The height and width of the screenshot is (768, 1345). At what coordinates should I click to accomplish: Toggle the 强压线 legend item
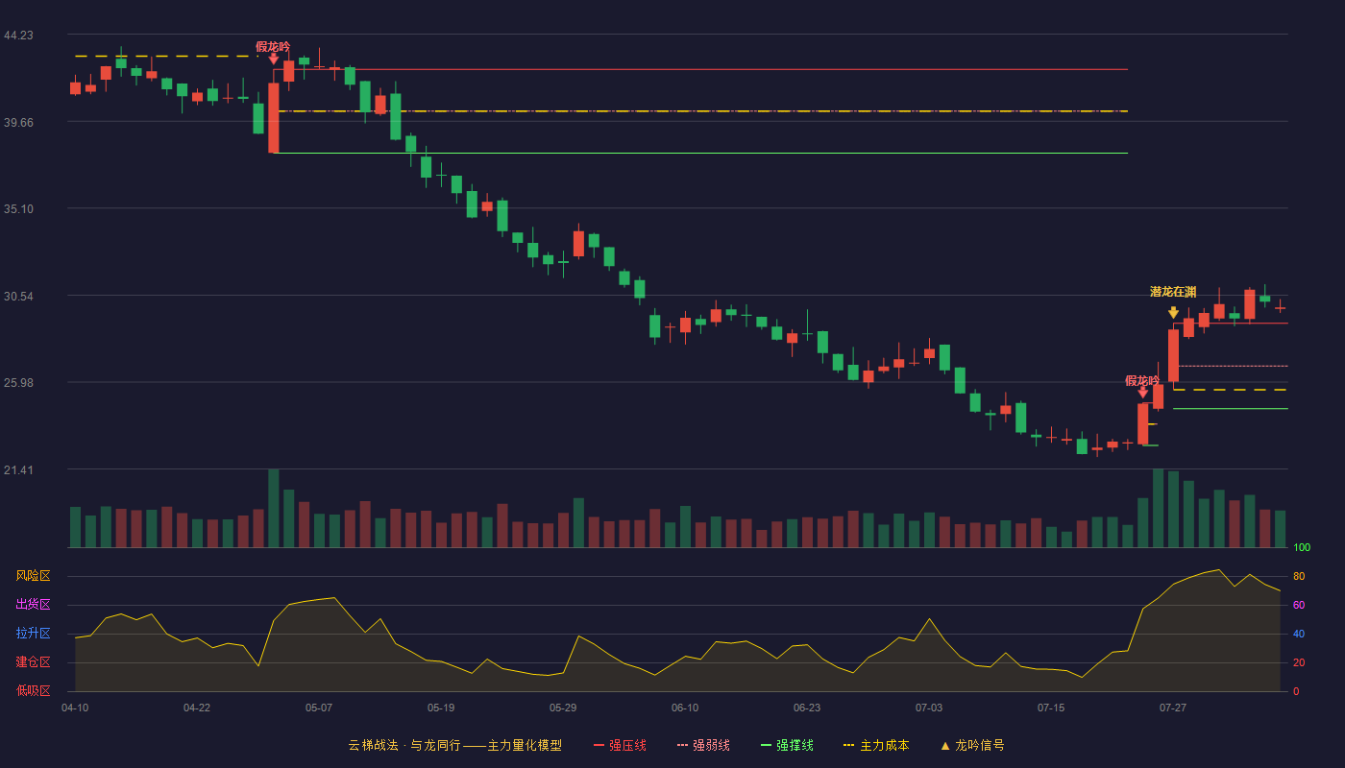(620, 745)
